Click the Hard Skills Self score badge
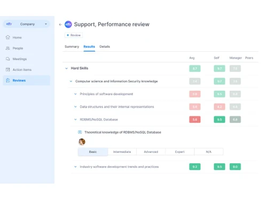The height and width of the screenshot is (200, 267). coord(219,68)
